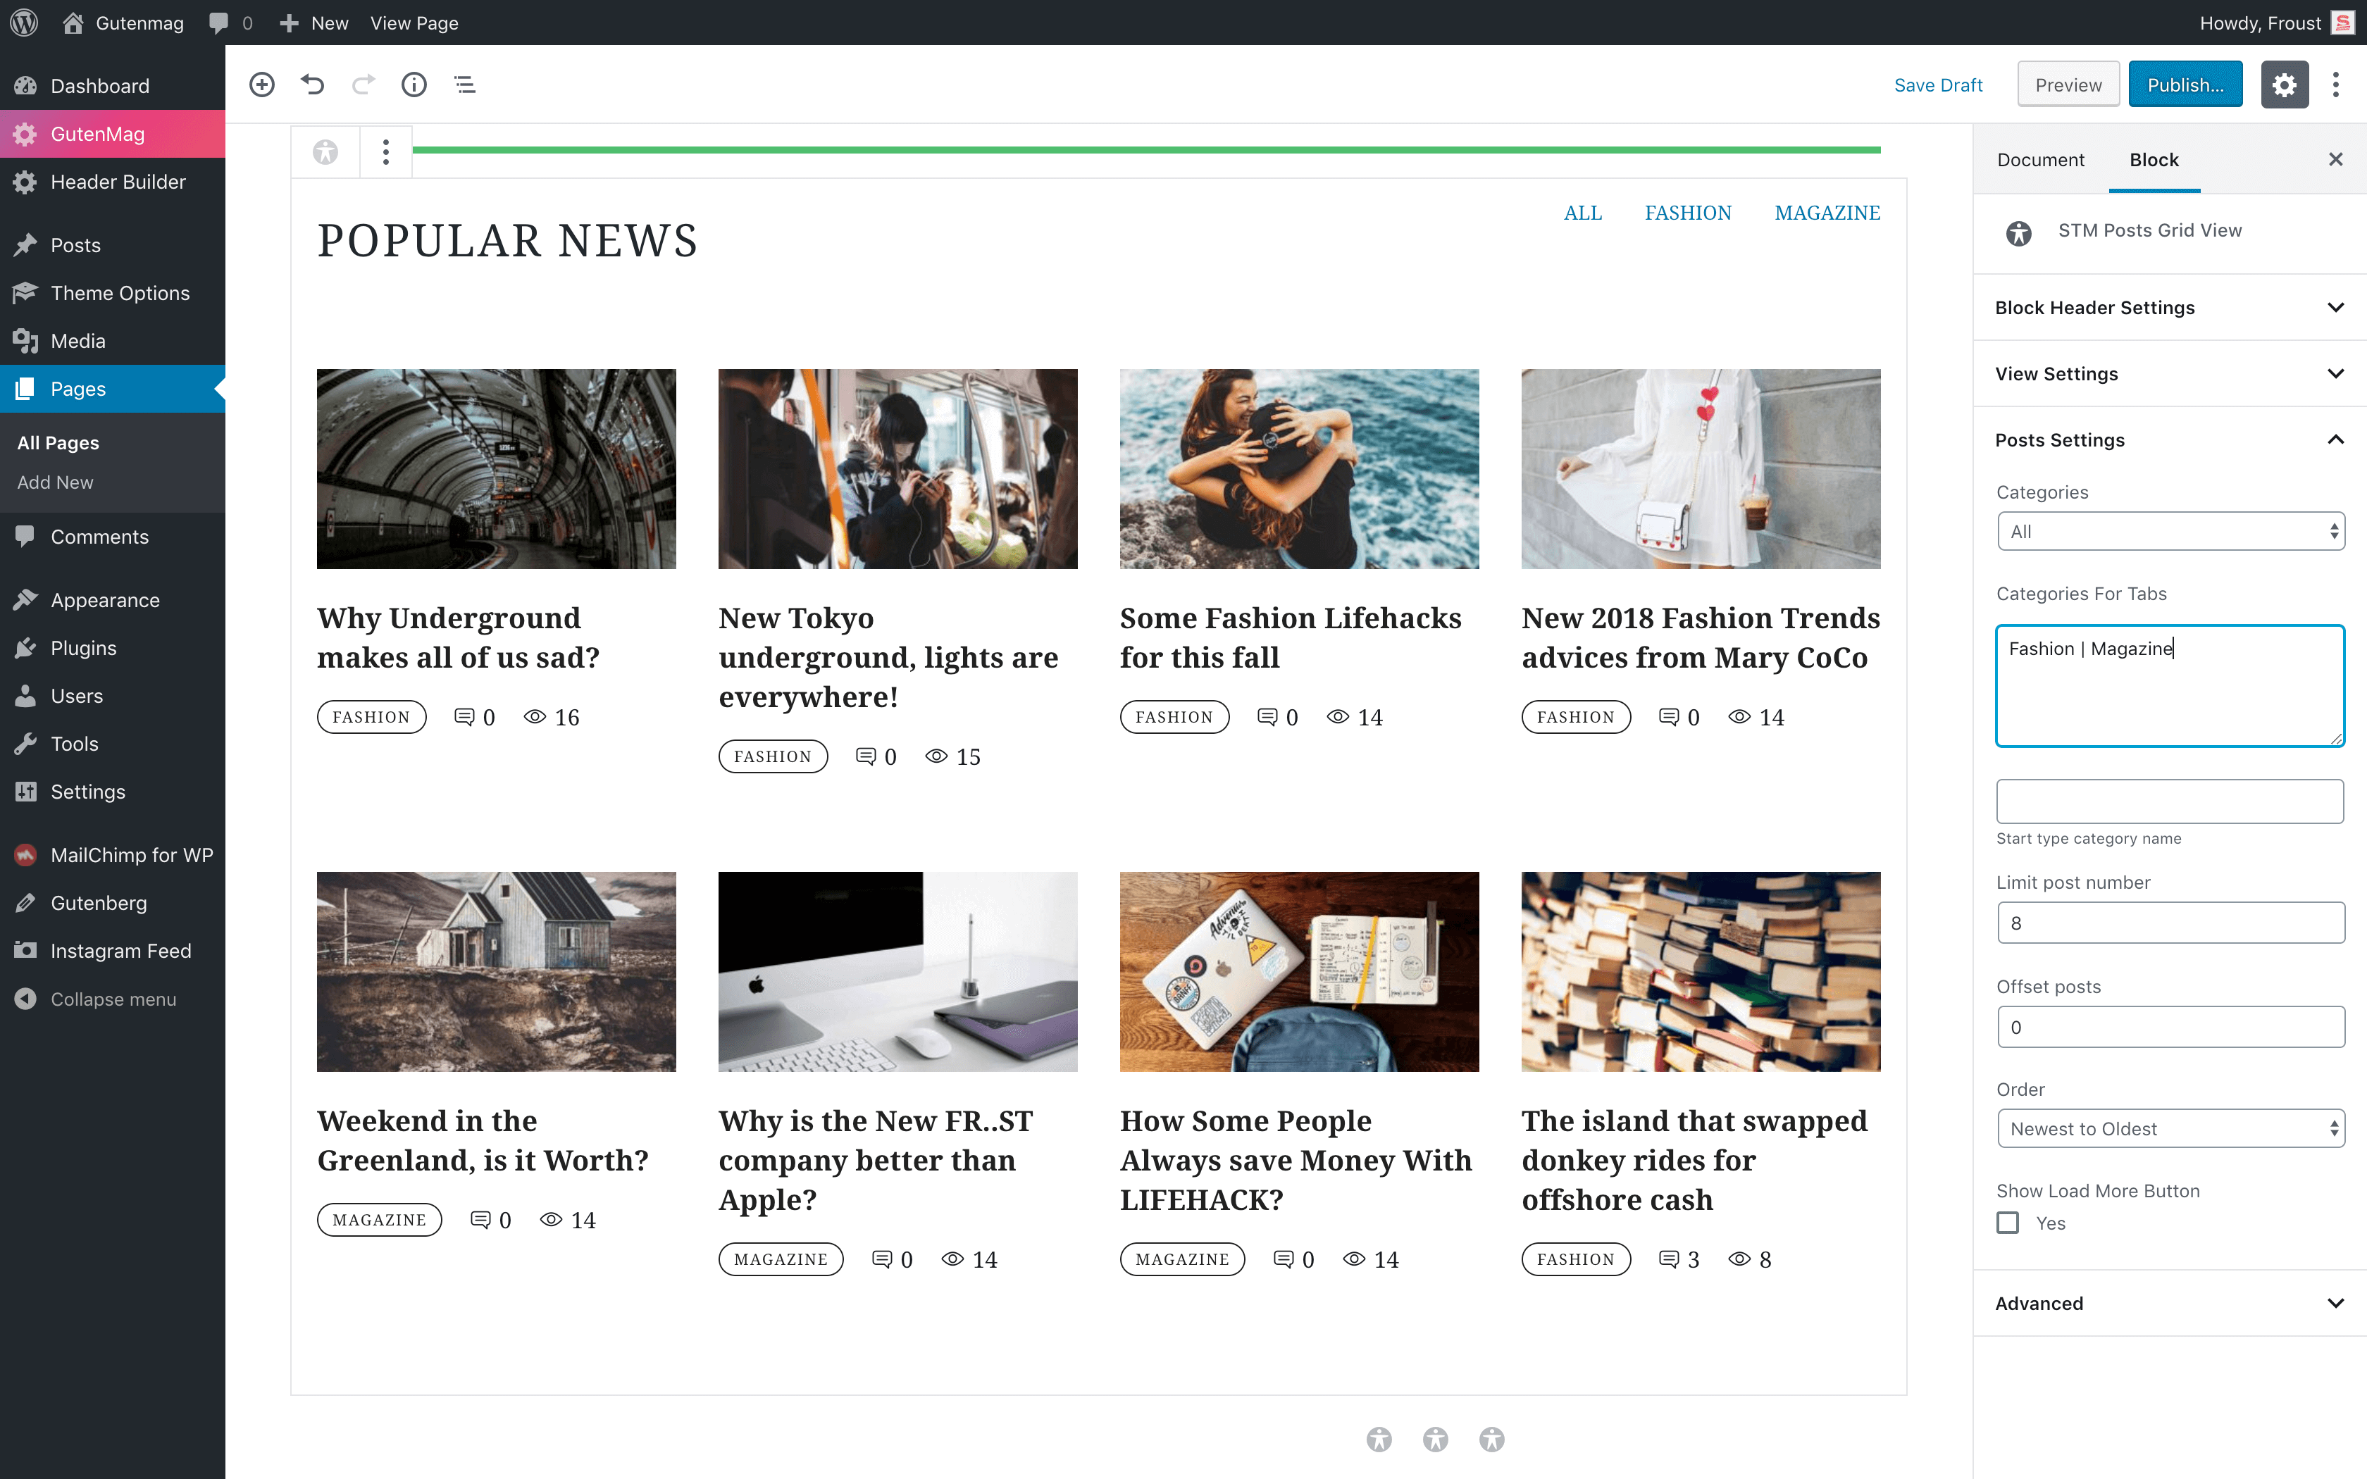Click the Limit post number input field
Viewport: 2367px width, 1479px height.
[x=2170, y=921]
